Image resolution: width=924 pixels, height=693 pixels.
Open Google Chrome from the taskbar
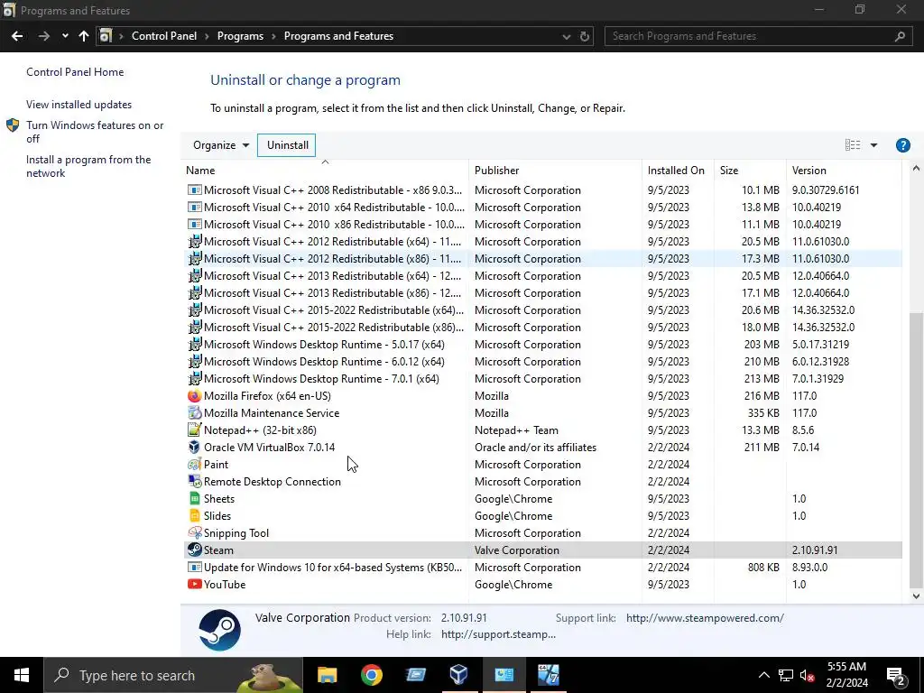(371, 675)
